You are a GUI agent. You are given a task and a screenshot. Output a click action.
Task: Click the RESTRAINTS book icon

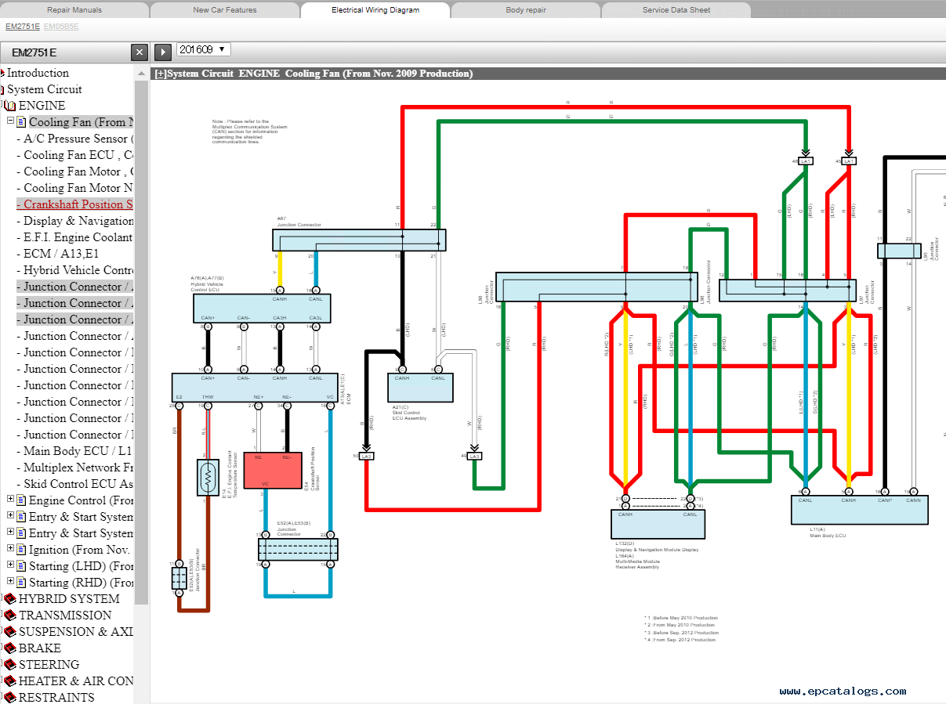(10, 698)
